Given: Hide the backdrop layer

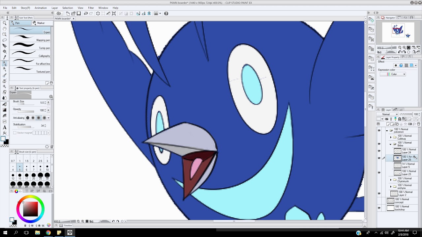Looking at the screenshot, I should (x=379, y=208).
